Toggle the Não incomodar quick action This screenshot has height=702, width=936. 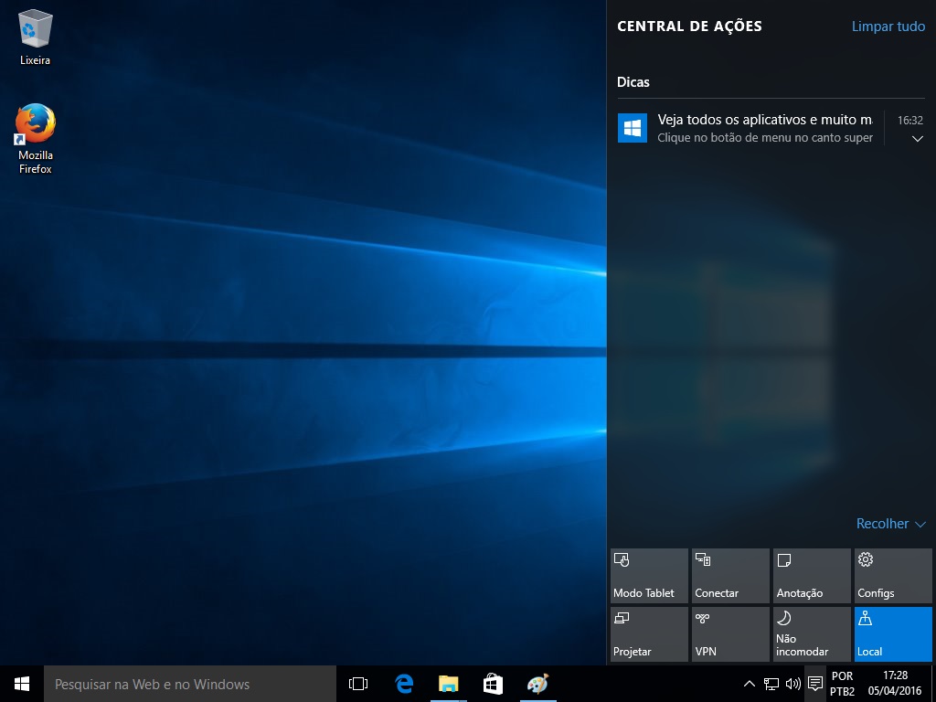pyautogui.click(x=812, y=634)
